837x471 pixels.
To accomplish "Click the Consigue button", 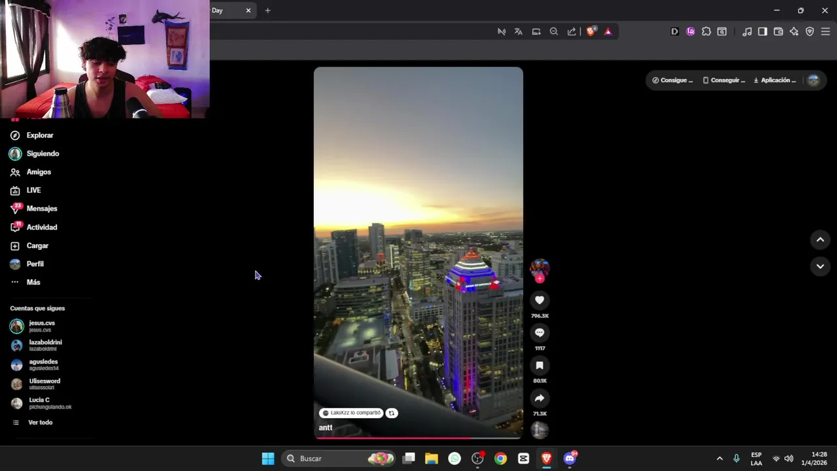I will (672, 80).
